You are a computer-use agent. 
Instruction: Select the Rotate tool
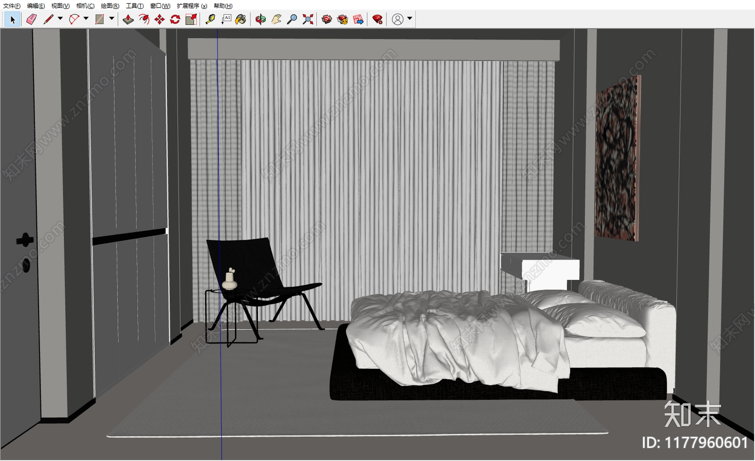(x=175, y=19)
